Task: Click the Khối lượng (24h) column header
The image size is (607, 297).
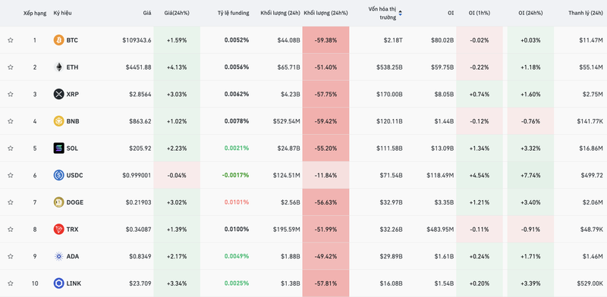Action: click(x=281, y=13)
